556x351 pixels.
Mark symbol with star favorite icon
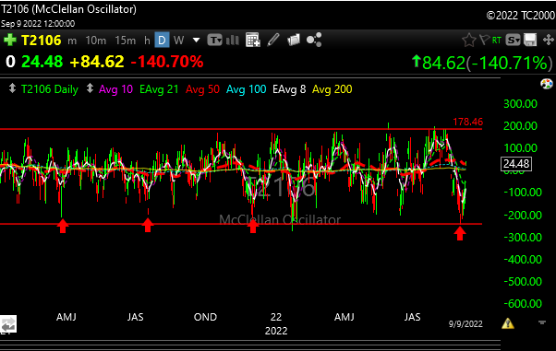click(469, 40)
